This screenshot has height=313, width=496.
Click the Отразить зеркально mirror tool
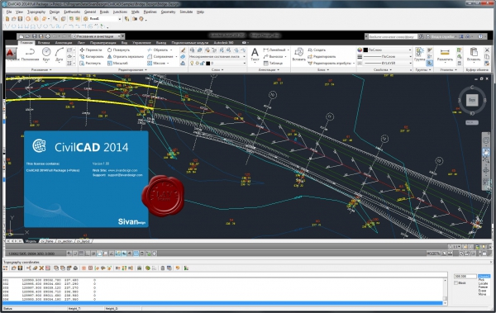126,57
